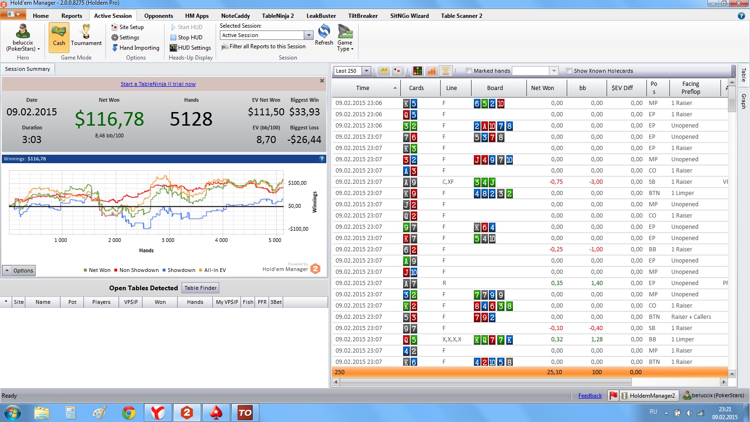Click the colored grid matrix icon
The height and width of the screenshot is (422, 750).
pos(417,71)
